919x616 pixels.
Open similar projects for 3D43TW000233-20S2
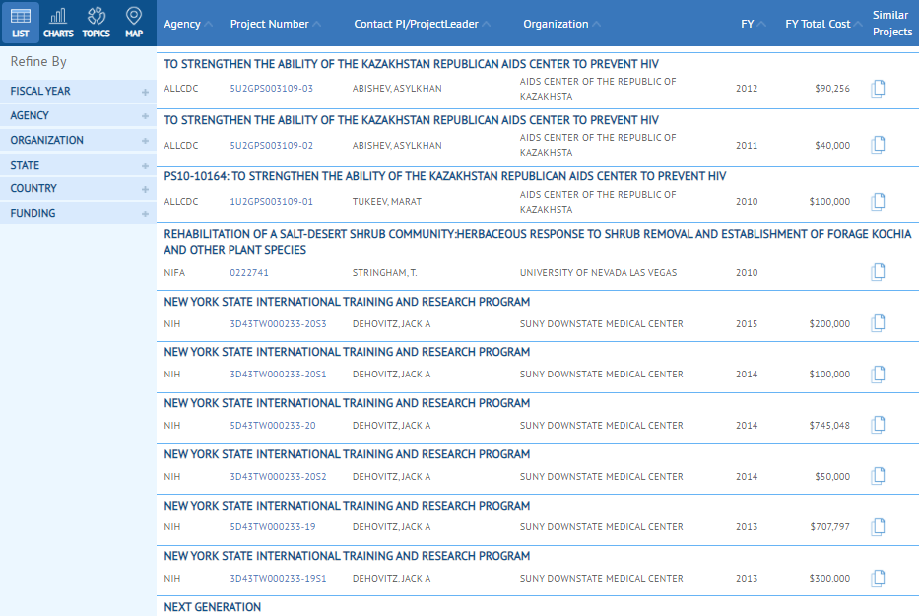pyautogui.click(x=878, y=476)
